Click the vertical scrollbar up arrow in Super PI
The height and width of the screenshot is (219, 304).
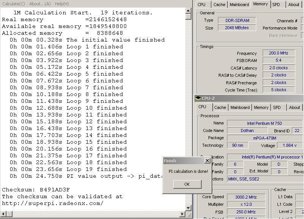pyautogui.click(x=188, y=11)
